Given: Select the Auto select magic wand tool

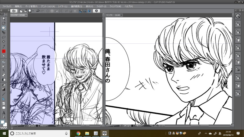Looking at the screenshot, I should (4, 42).
